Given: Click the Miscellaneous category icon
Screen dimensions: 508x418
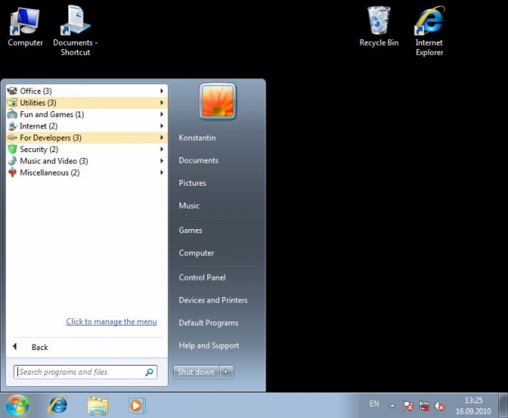Looking at the screenshot, I should [x=12, y=173].
